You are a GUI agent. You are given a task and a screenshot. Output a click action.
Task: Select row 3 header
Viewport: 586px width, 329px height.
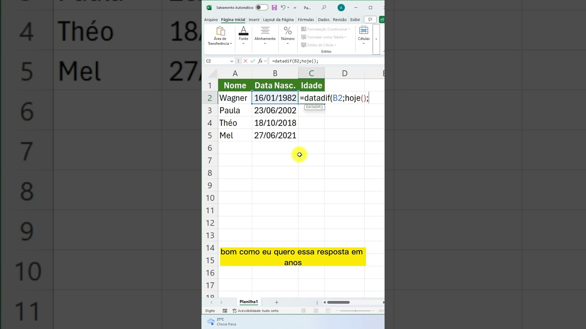[210, 110]
